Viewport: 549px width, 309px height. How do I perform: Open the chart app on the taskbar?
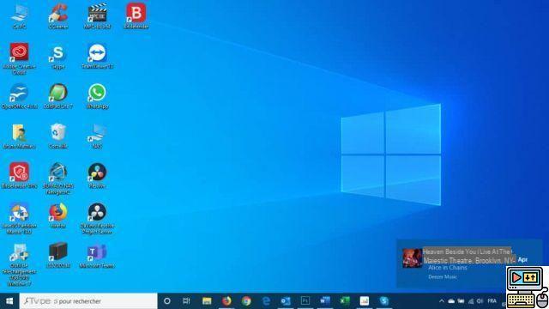coord(364,301)
